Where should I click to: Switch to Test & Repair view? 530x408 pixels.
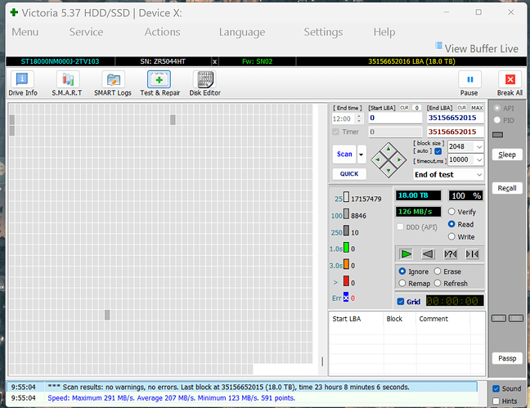click(x=159, y=83)
